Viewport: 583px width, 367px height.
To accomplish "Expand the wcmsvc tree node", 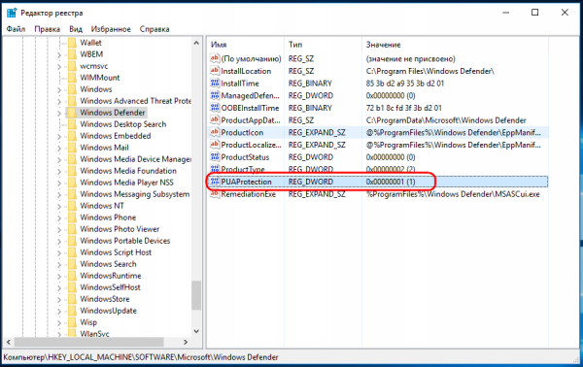I will 59,66.
